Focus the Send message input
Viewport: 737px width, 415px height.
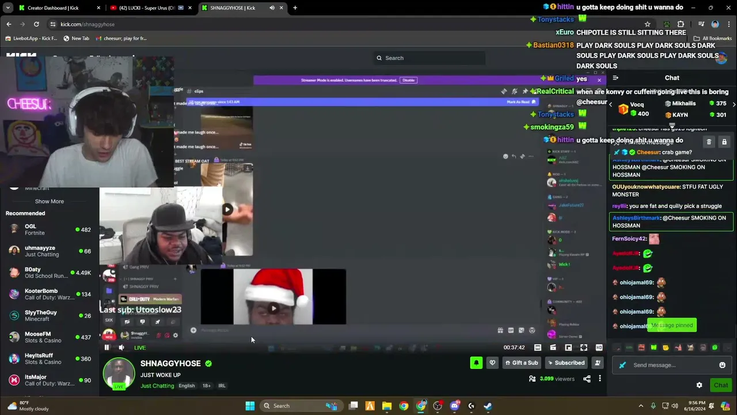(x=671, y=365)
